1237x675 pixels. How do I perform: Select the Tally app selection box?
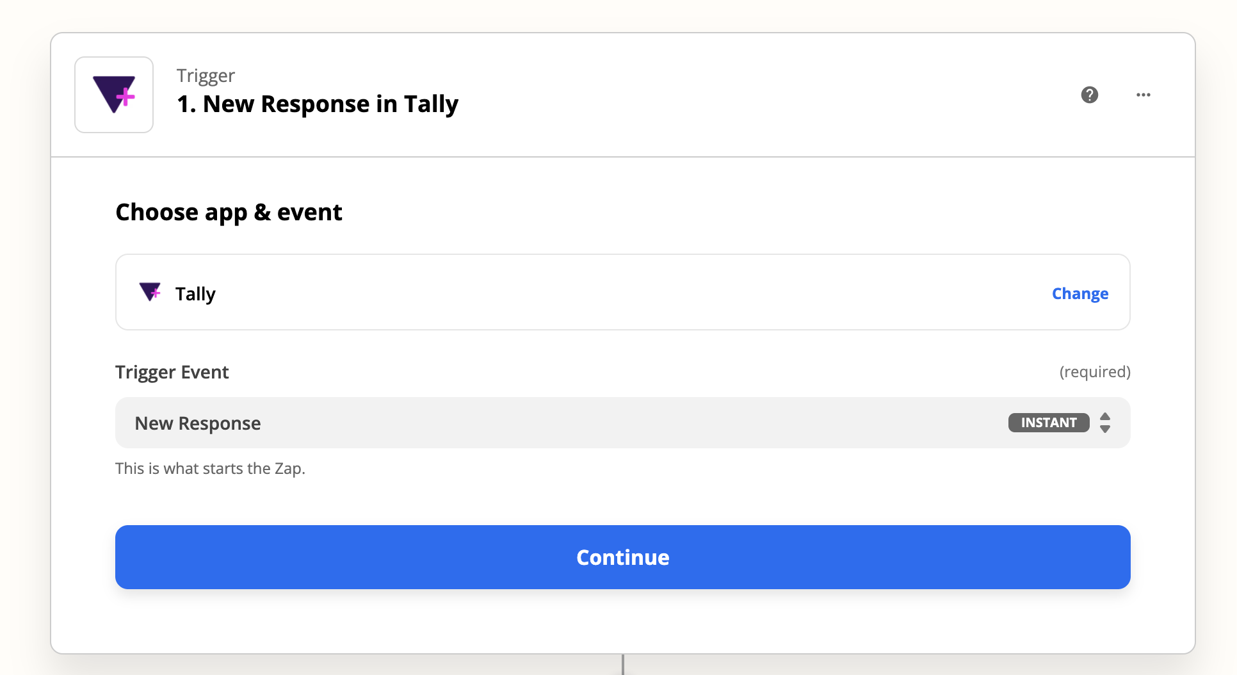[x=622, y=292]
